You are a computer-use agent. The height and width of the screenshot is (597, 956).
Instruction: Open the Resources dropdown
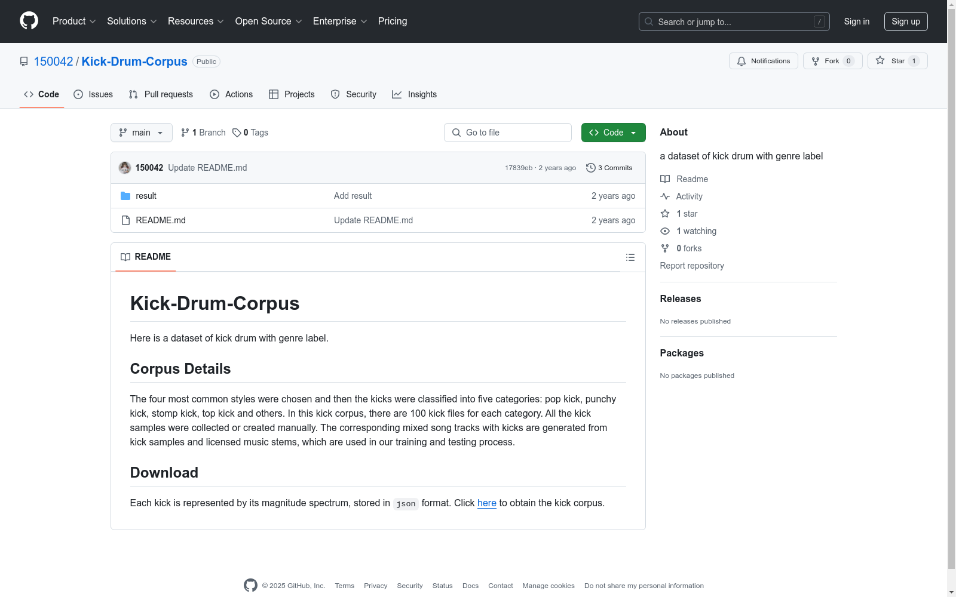point(196,21)
